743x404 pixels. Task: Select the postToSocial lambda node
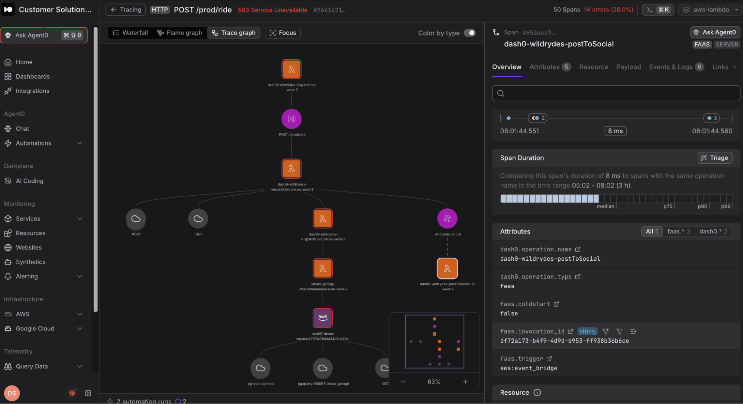coord(447,268)
